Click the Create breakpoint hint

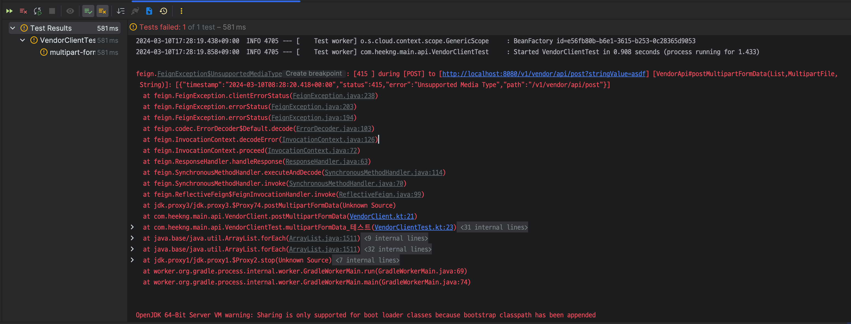313,74
